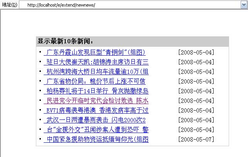Viewport: 248px width, 157px height.
Task: Click the 显示最新10条新闻 header bar
Action: (132, 41)
